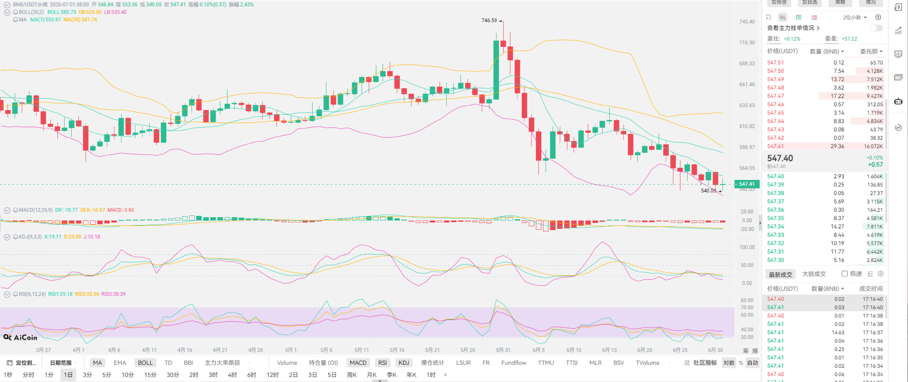908x382 pixels.
Task: Click the 547.41 current price axis label
Action: (x=747, y=184)
